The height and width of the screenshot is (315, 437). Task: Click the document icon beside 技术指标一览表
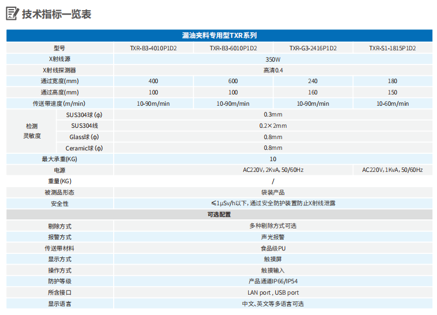(12, 14)
